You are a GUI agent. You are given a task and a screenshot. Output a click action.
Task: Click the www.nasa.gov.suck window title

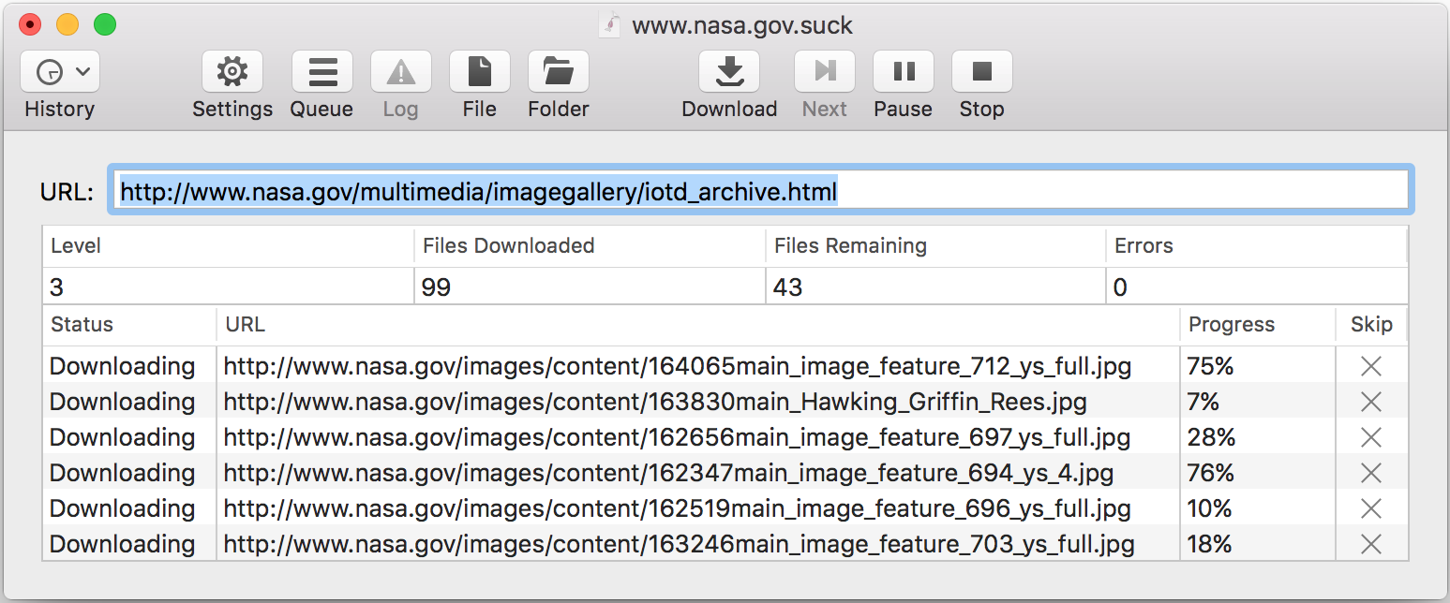click(742, 24)
